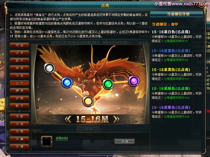Screen dimensions: 210x157
Task: Select the blue orb node
Action: point(67,82)
